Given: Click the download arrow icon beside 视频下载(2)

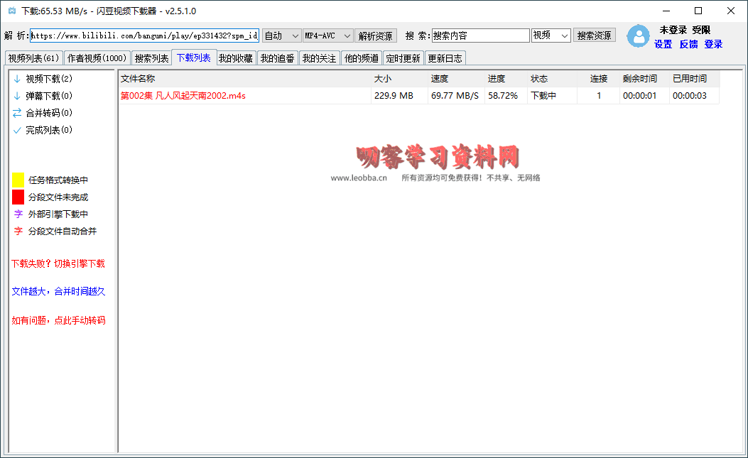Looking at the screenshot, I should (x=17, y=79).
